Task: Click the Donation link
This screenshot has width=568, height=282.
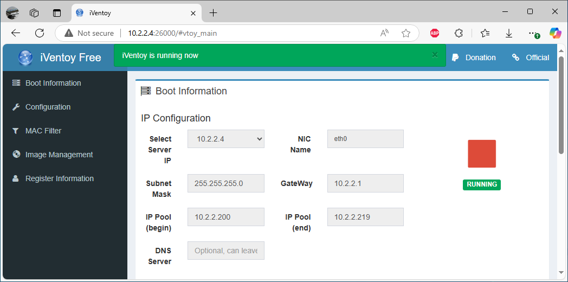Action: pyautogui.click(x=474, y=57)
